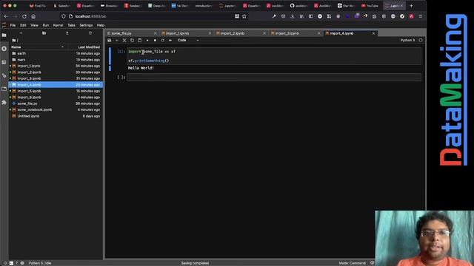Open the Running Terminals and Kernels sidebar panel
The width and height of the screenshot is (474, 266).
click(4, 49)
